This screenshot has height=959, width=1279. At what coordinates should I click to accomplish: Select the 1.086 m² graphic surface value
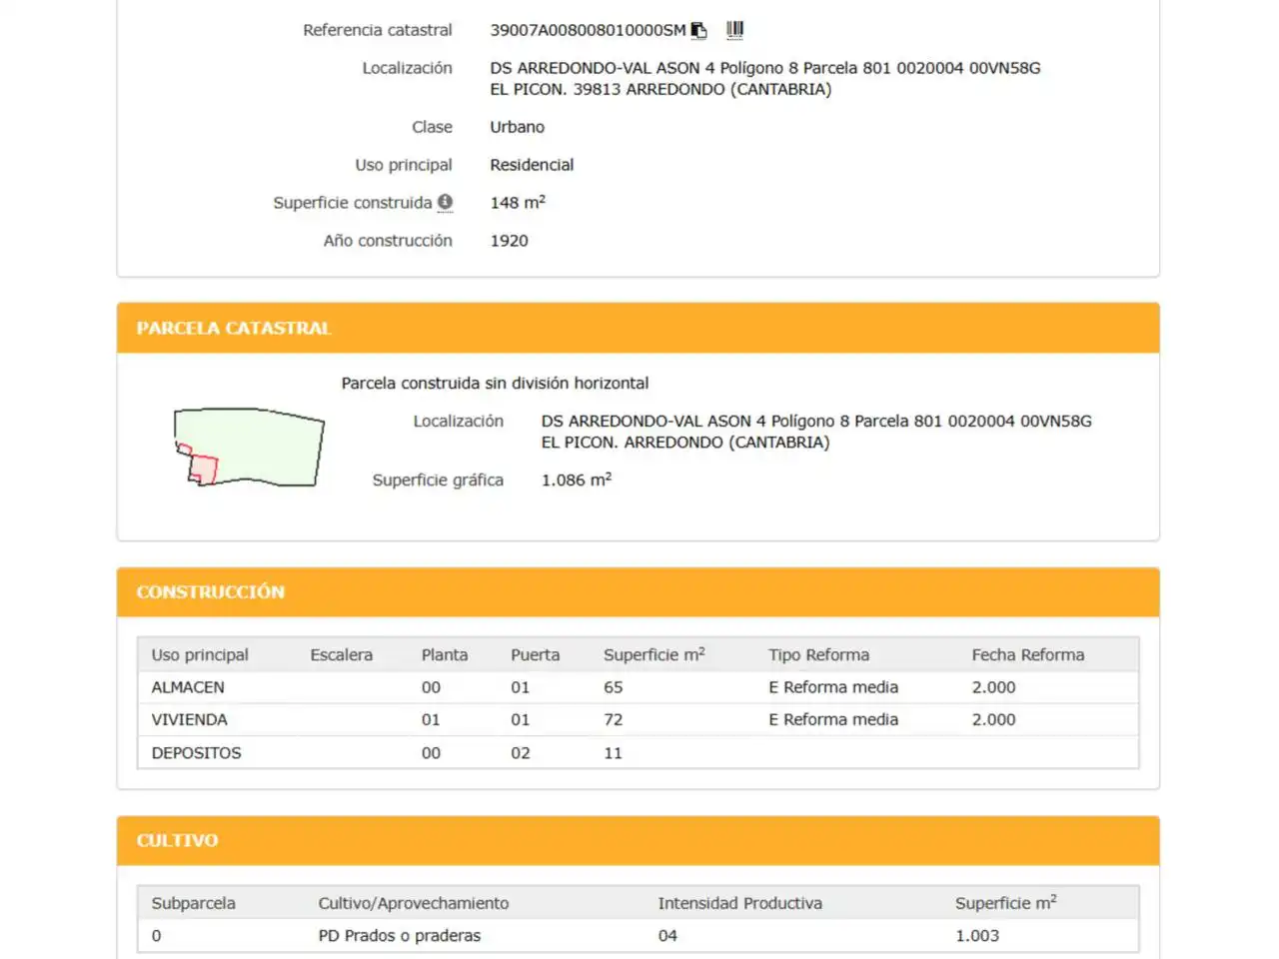tap(577, 479)
